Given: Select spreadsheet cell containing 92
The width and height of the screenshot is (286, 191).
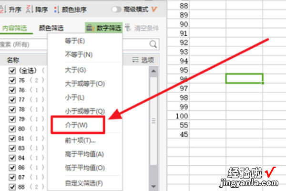Looking at the screenshot, I should coord(178,42).
